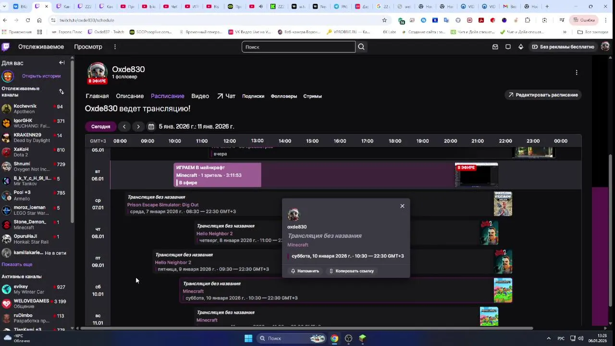Open the Twitch home logo

click(5, 47)
